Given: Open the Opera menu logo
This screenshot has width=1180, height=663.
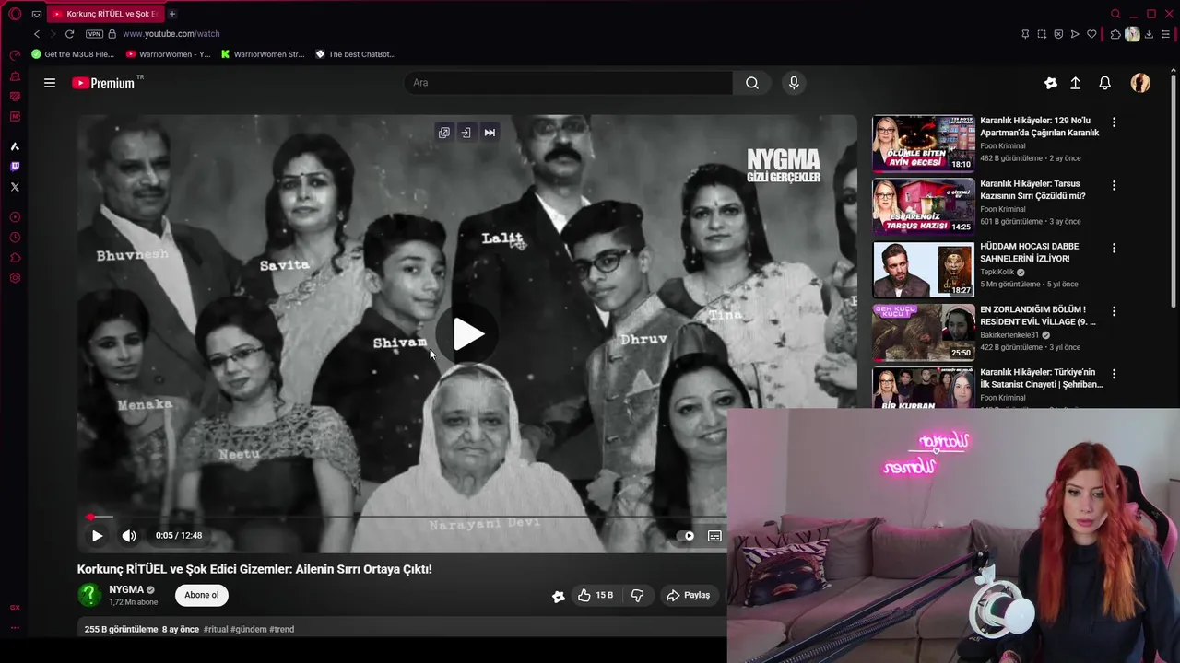Looking at the screenshot, I should tap(15, 14).
